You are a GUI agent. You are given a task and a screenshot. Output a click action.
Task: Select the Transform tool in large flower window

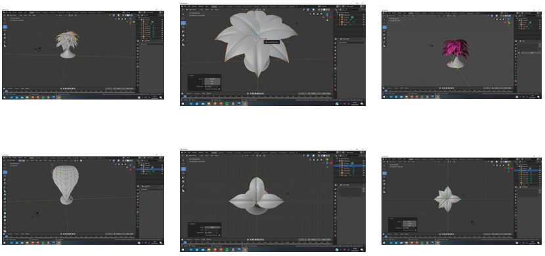tap(183, 35)
